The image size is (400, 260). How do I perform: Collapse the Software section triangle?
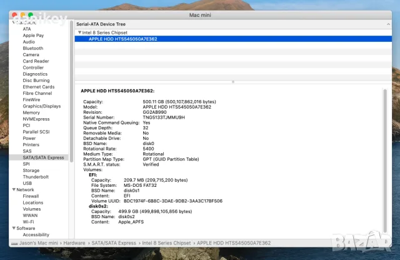click(14, 228)
